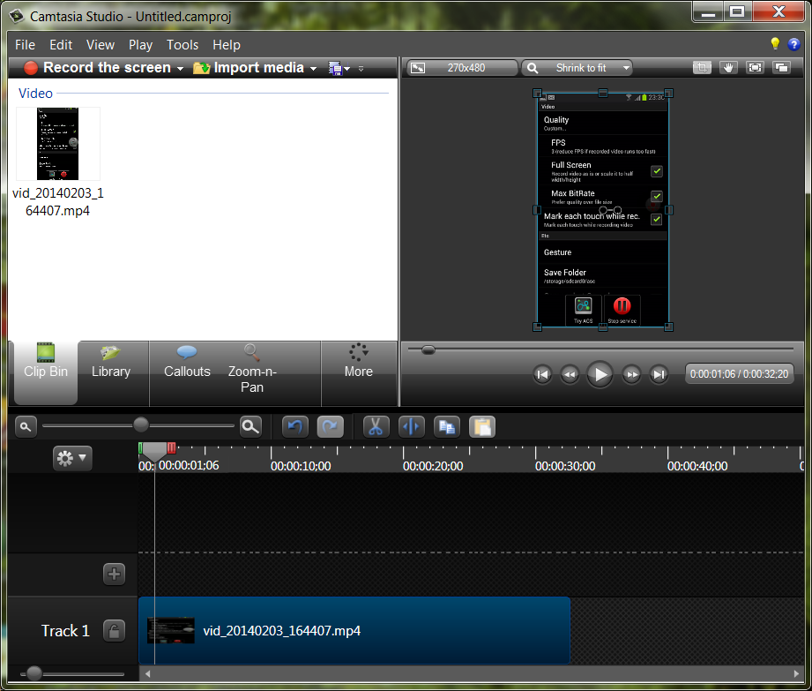812x691 pixels.
Task: Click the lightbulb tips icon
Action: pos(775,44)
